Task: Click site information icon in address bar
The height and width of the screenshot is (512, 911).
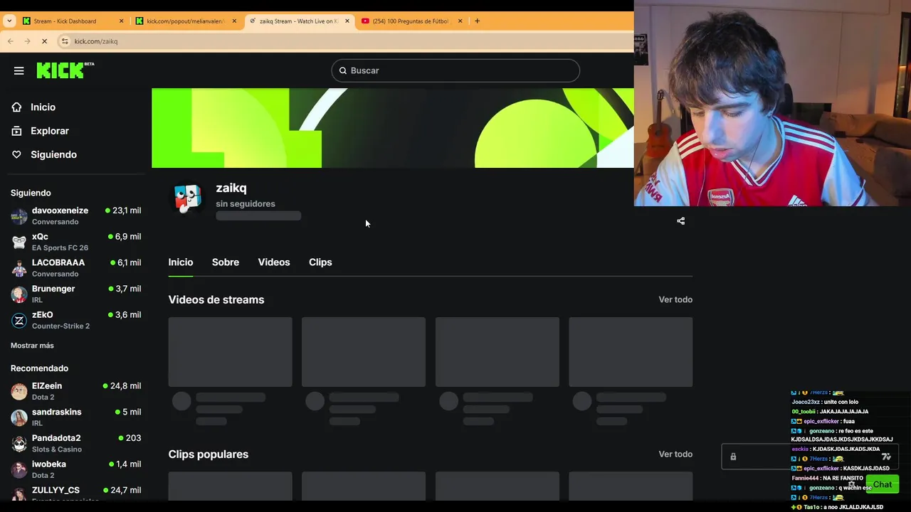Action: tap(65, 41)
